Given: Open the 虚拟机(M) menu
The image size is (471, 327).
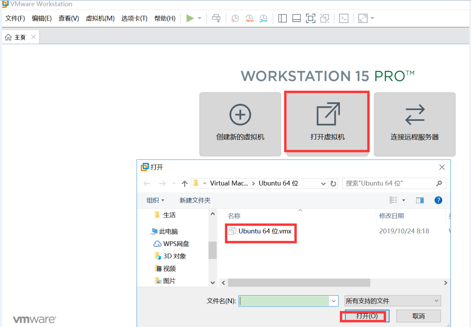Looking at the screenshot, I should (x=100, y=18).
